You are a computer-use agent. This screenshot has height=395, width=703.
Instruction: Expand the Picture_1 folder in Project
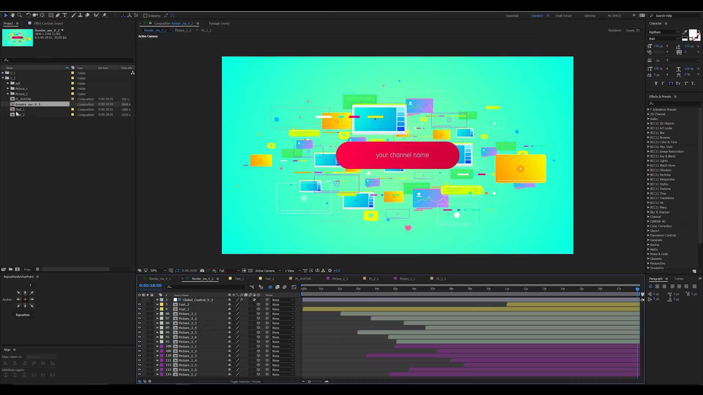tap(8, 89)
